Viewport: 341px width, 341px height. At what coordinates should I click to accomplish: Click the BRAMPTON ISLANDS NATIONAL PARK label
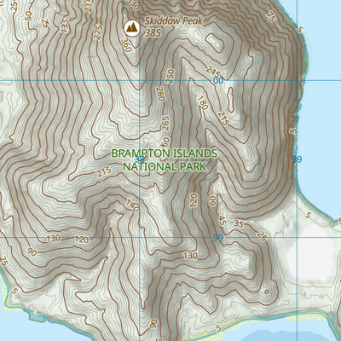[165, 160]
